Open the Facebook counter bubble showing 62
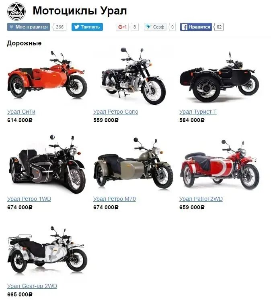This screenshot has height=300, width=271. [219, 27]
